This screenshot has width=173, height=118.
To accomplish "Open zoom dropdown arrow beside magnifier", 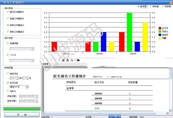I will [75, 60].
